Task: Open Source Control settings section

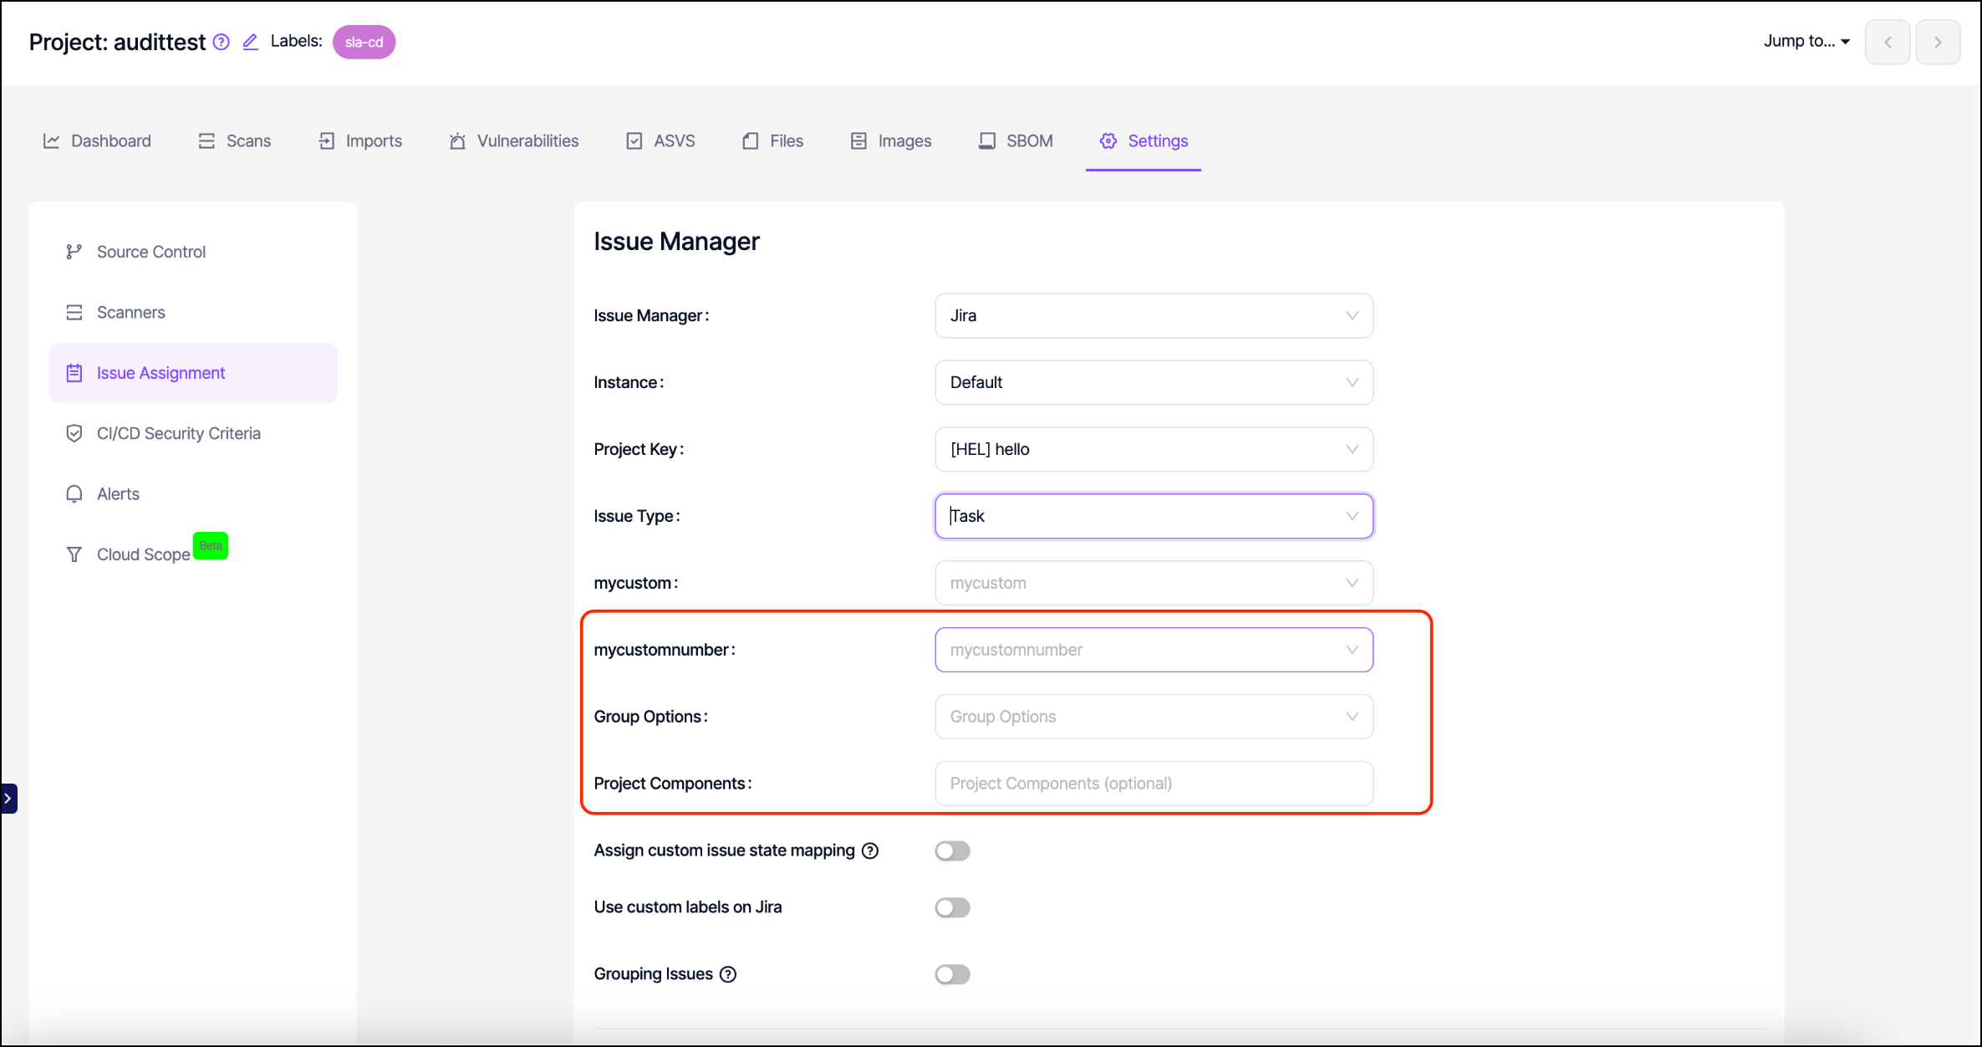Action: click(150, 252)
